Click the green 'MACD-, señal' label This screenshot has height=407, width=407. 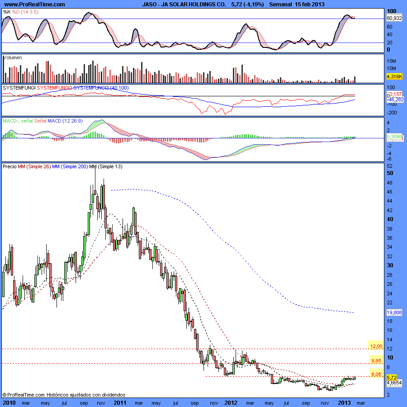(18, 121)
